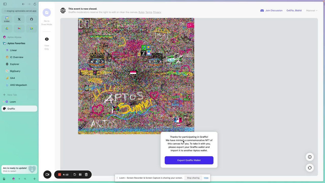Open the Google Meet pinned tile
325x183 pixels.
(31, 28)
